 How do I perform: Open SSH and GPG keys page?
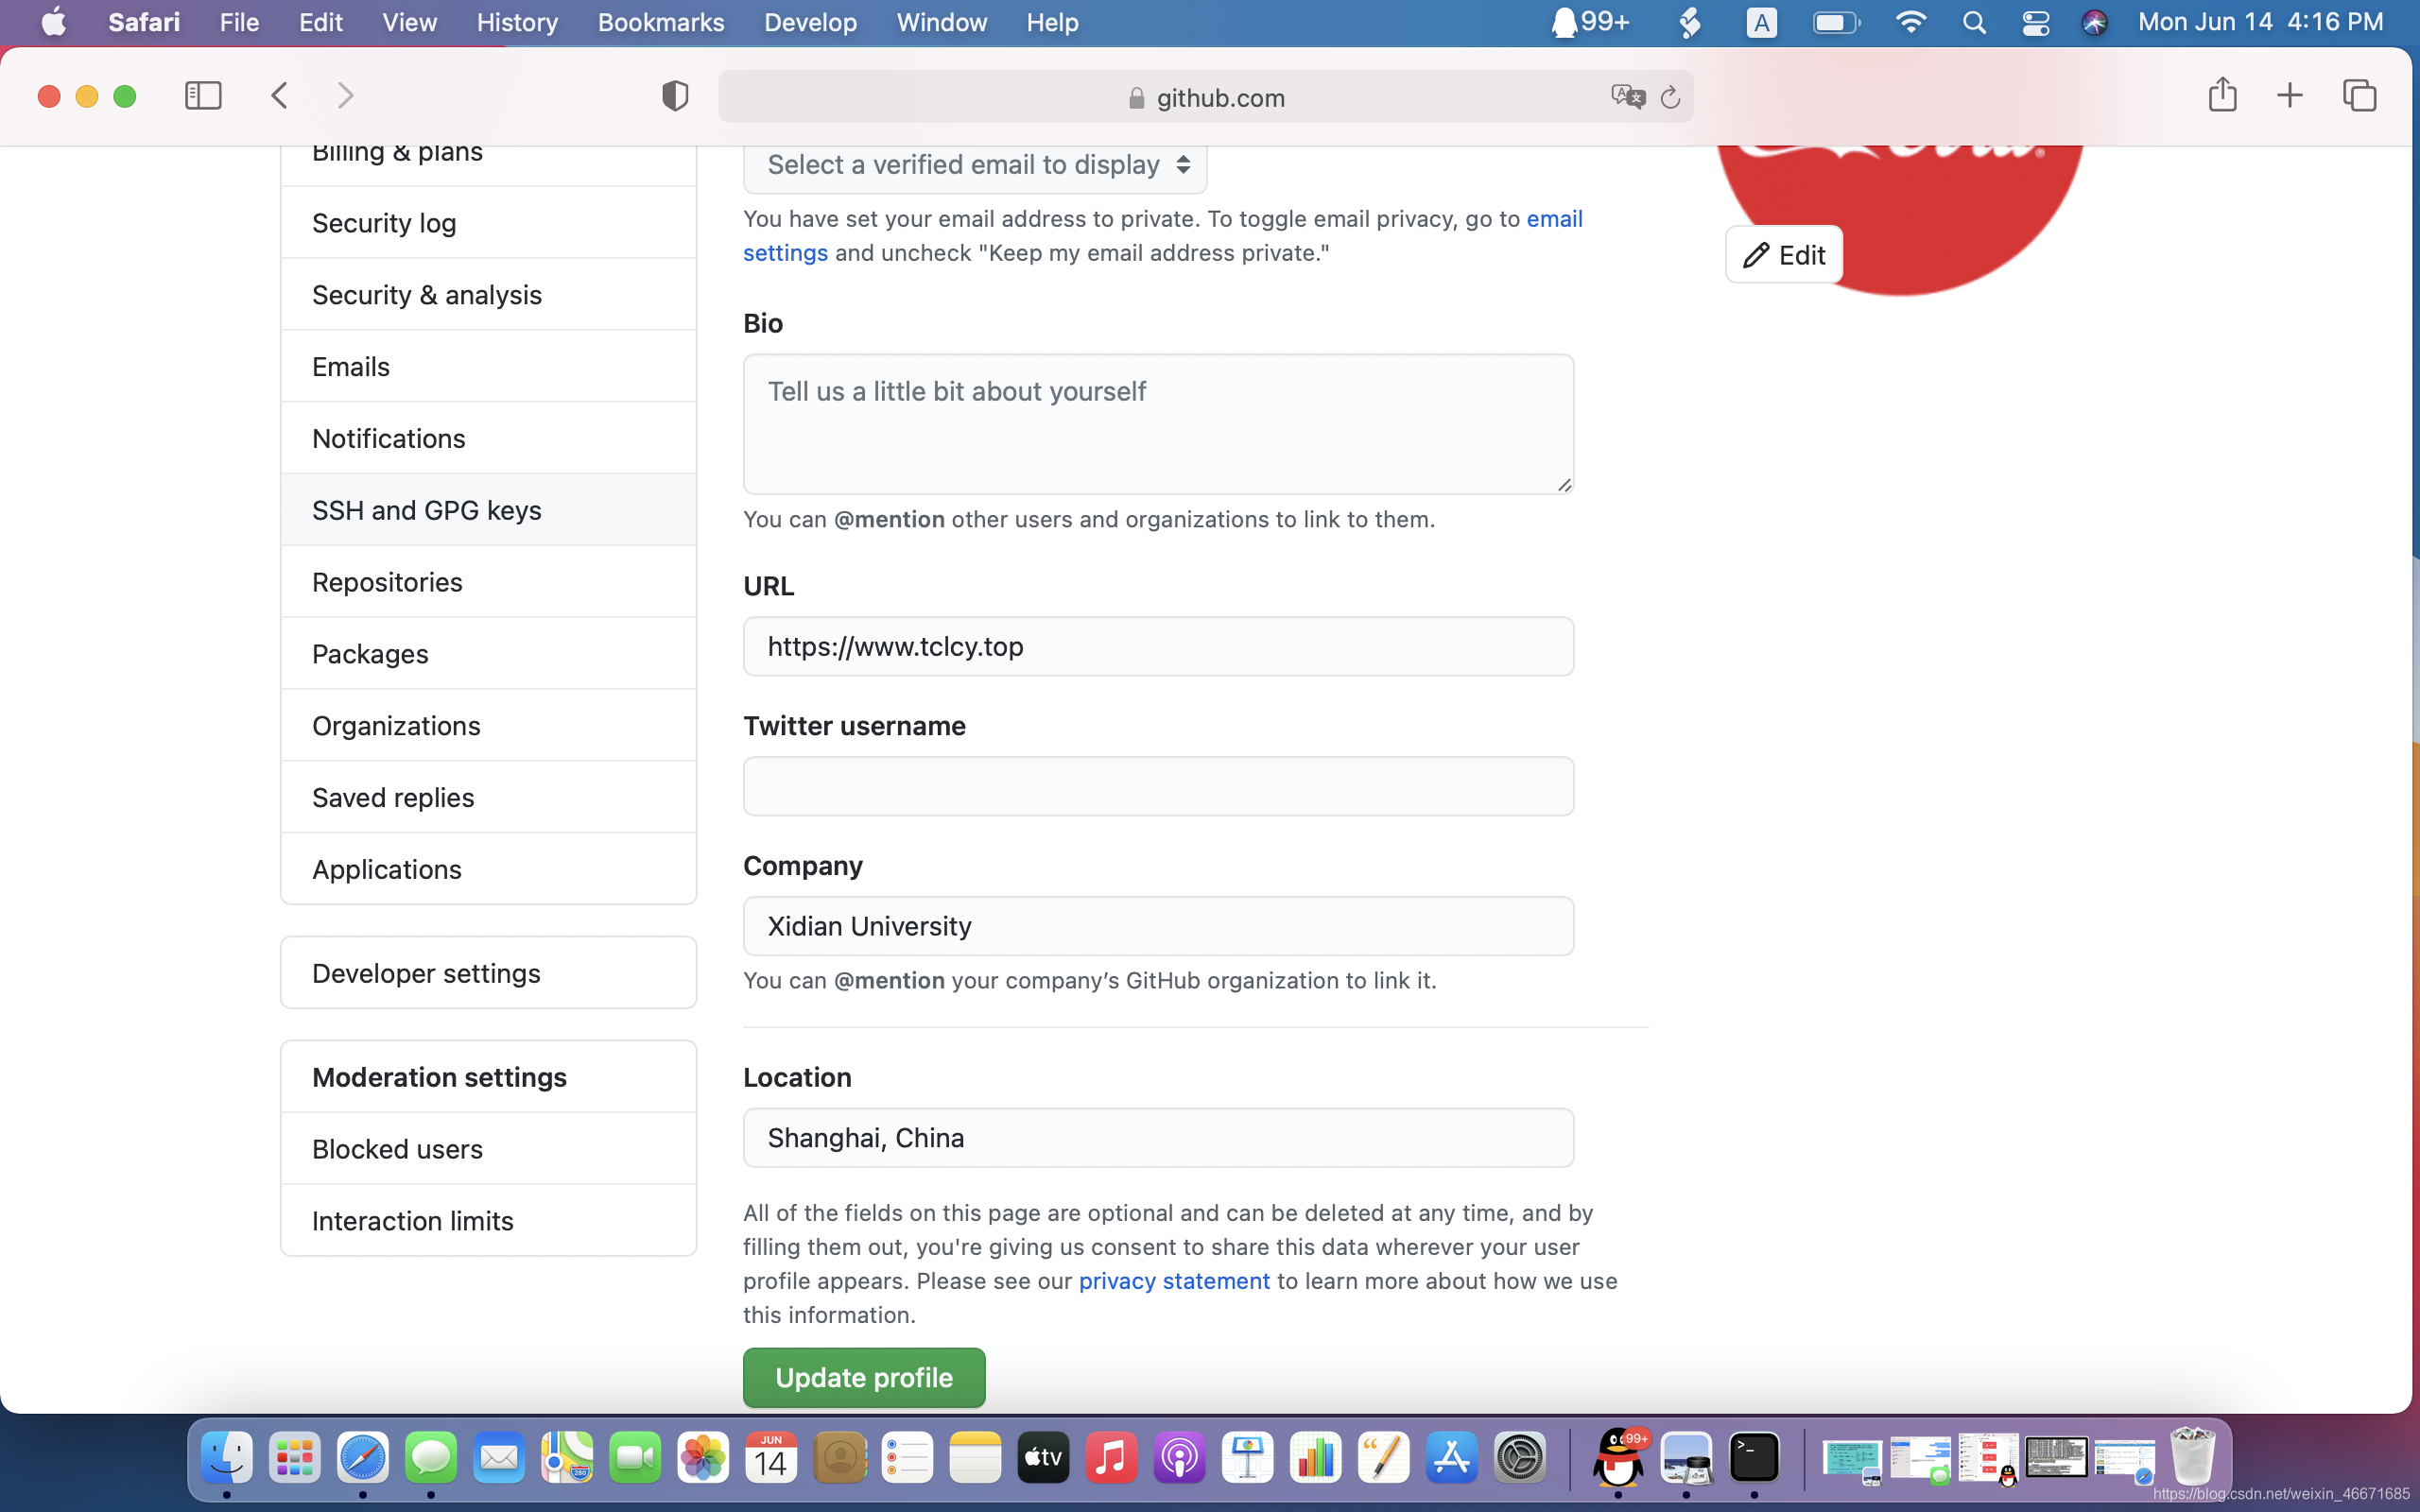[x=425, y=508]
